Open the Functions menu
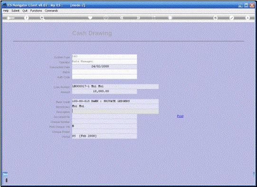 36,10
